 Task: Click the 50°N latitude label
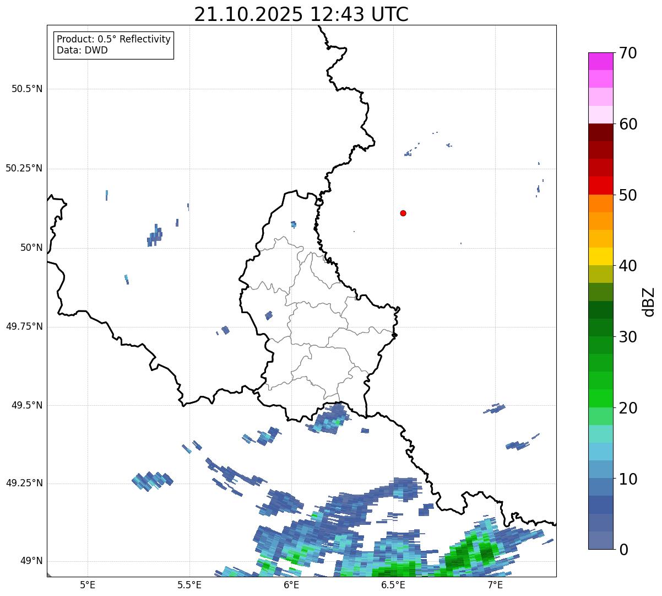pyautogui.click(x=31, y=248)
